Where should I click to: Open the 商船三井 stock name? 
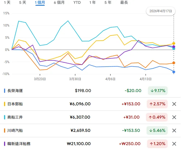[15, 117]
